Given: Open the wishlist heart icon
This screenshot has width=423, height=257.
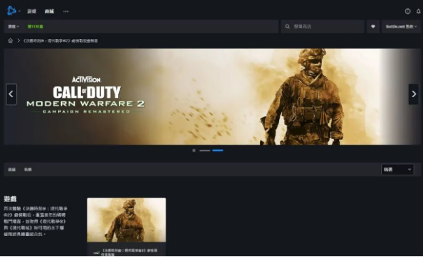Looking at the screenshot, I should point(373,27).
